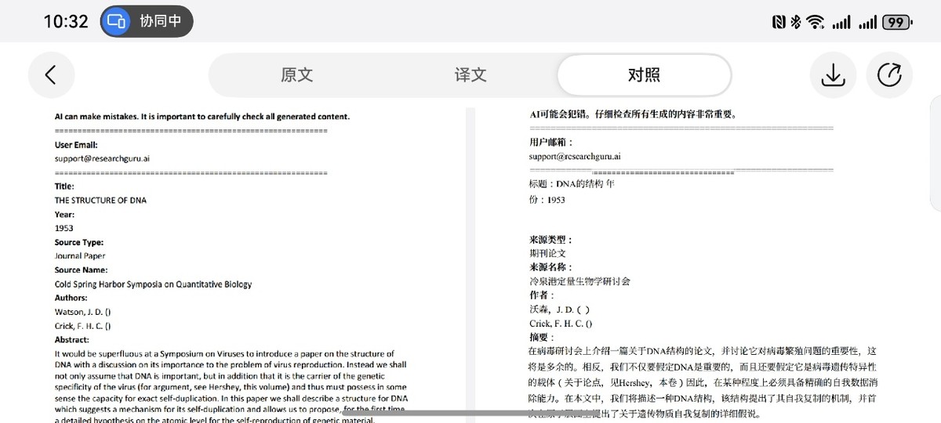The width and height of the screenshot is (941, 423).
Task: Tap the 'User Email:' label
Action: pyautogui.click(x=76, y=145)
